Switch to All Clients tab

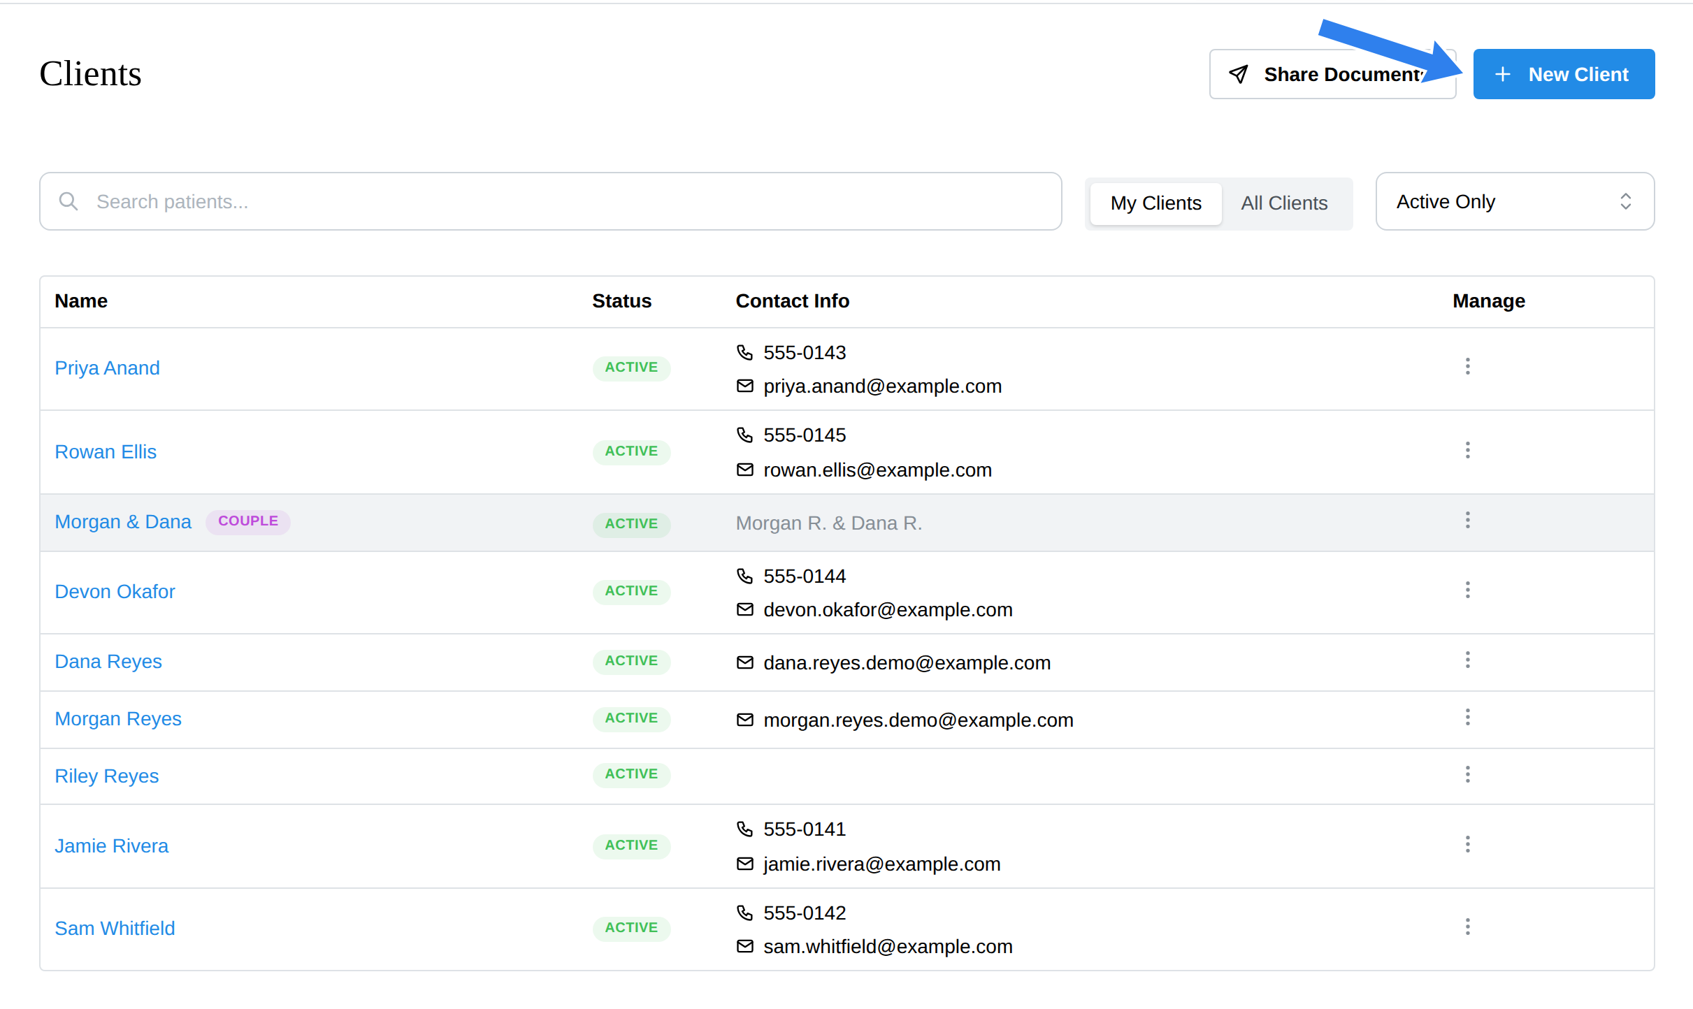tap(1284, 203)
